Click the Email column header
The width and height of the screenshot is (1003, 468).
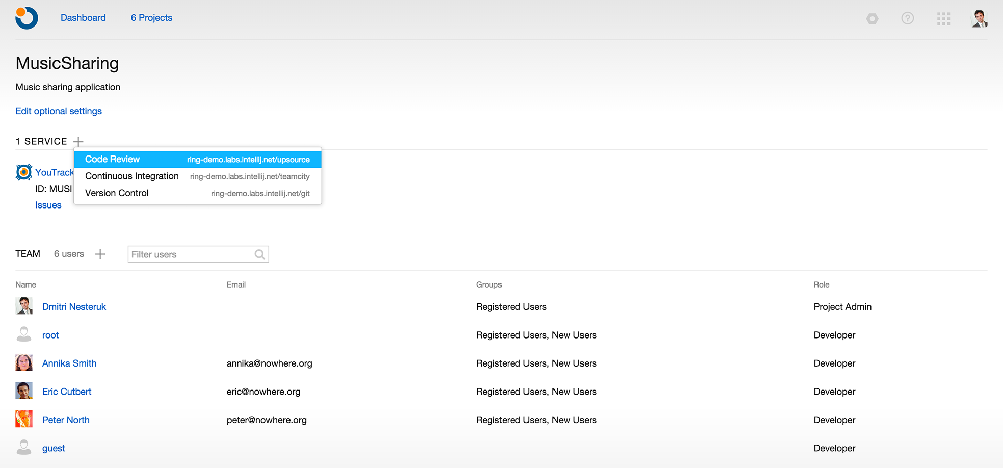coord(236,284)
